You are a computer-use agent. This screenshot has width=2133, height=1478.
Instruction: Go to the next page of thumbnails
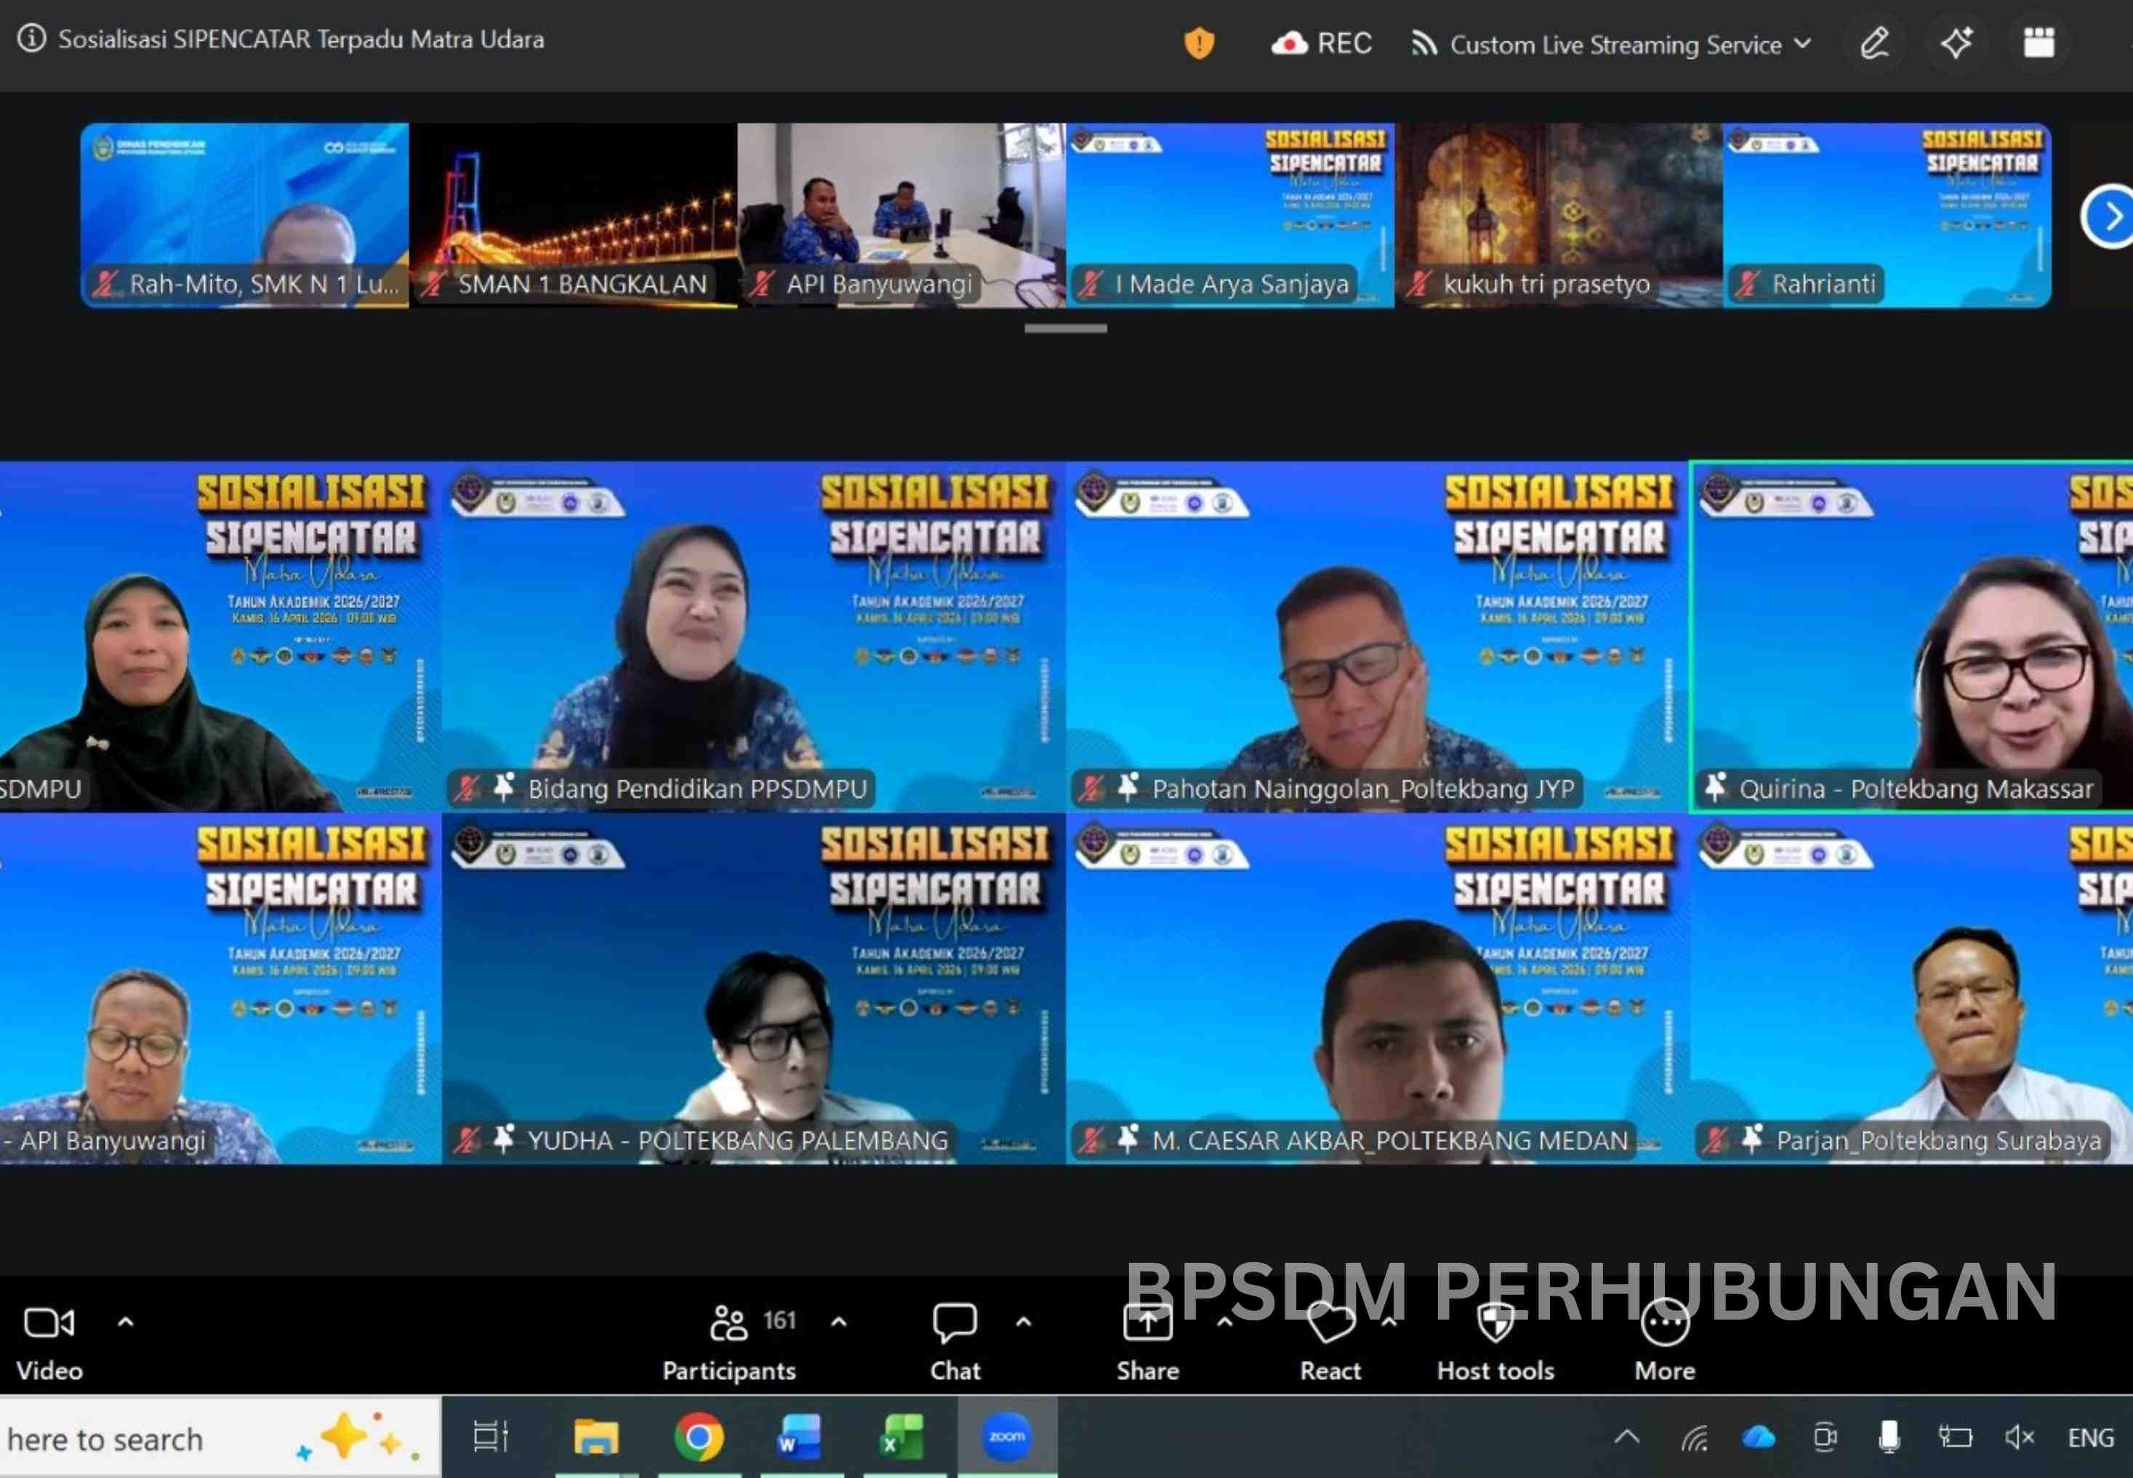[2110, 217]
